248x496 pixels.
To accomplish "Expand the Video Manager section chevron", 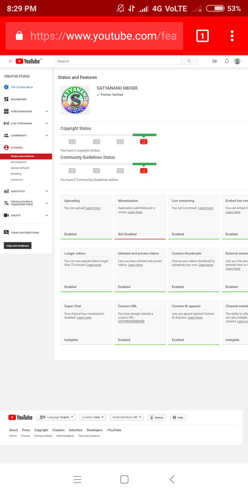I will pos(47,111).
